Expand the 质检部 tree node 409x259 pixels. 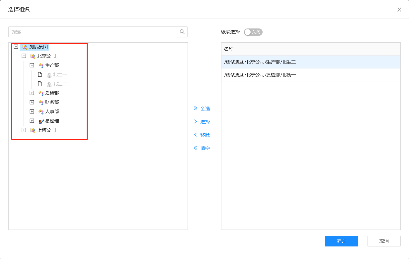[32, 93]
